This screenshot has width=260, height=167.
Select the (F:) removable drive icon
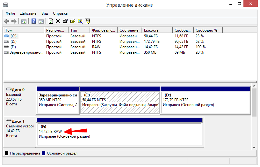(6, 47)
